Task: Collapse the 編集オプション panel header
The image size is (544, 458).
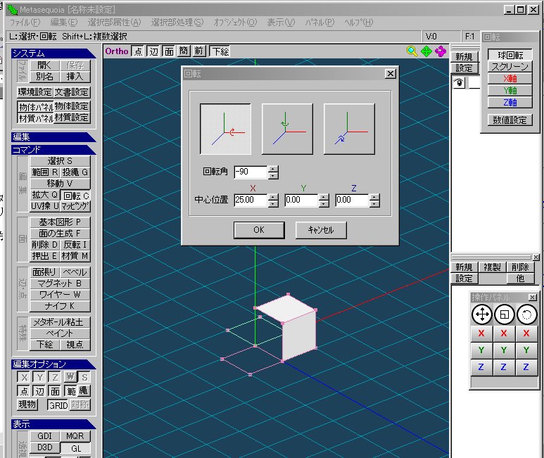Action: 53,364
